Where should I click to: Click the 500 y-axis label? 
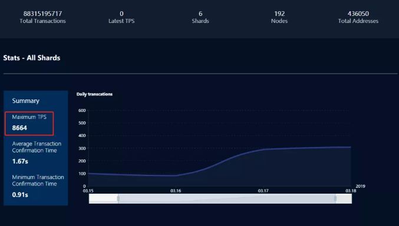(x=82, y=123)
